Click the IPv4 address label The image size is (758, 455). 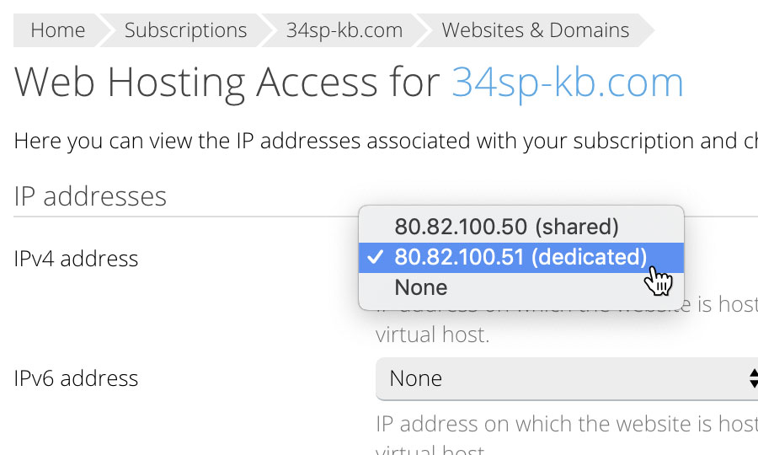76,259
